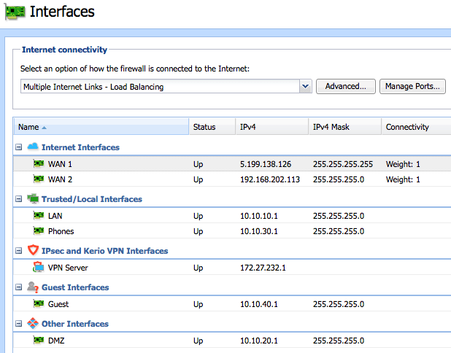Sort by the Status column header
Image resolution: width=451 pixels, height=353 pixels.
coord(204,127)
